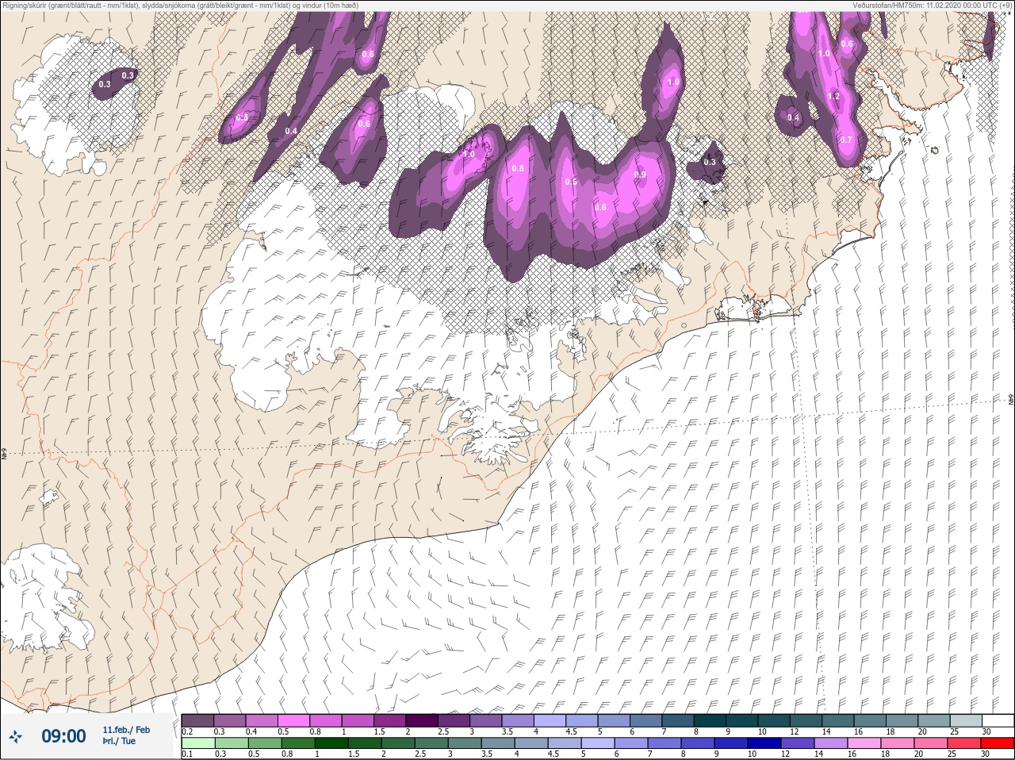Select lower legend dark blue swatch at 10
This screenshot has width=1015, height=760.
click(x=764, y=743)
